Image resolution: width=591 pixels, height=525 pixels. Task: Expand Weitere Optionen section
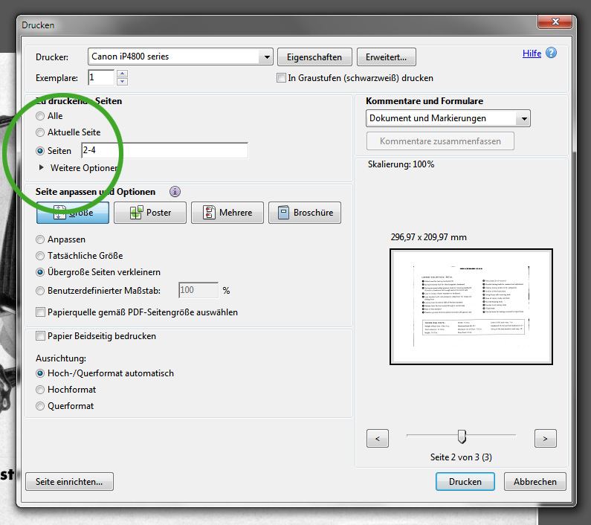(x=42, y=168)
